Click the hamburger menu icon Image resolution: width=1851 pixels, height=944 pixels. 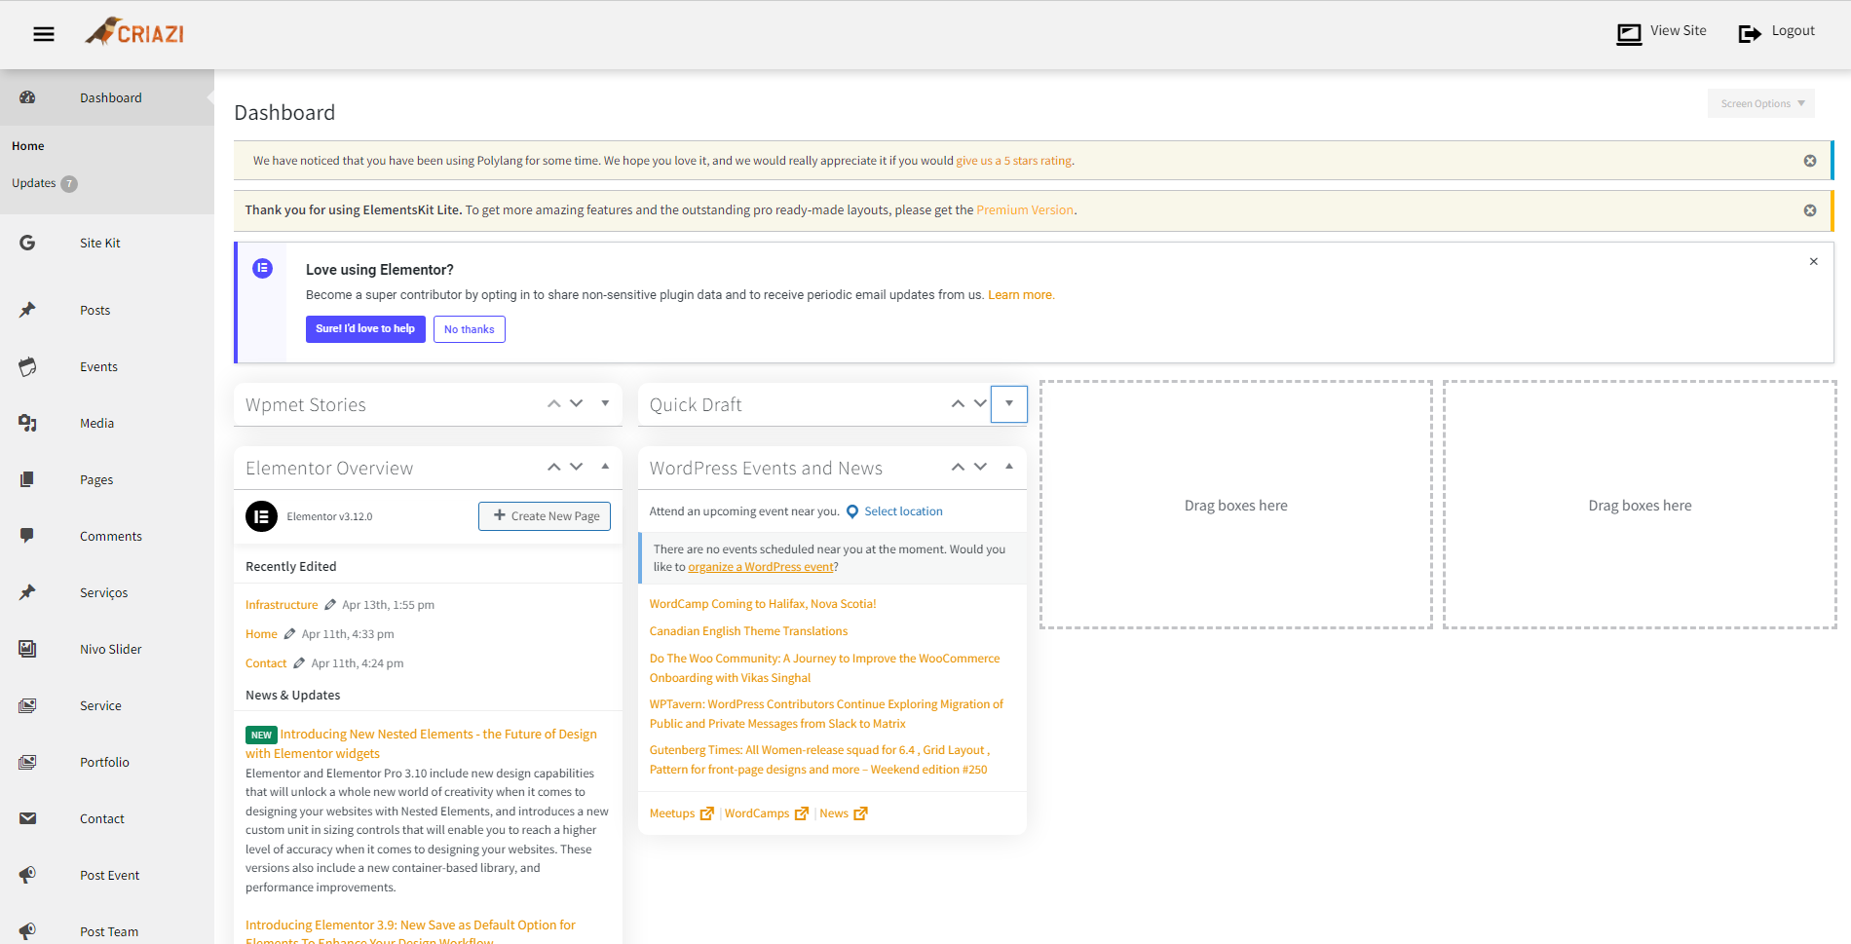click(43, 34)
